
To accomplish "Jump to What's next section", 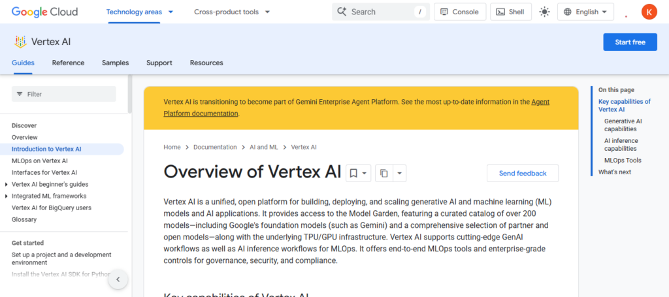I will point(614,172).
